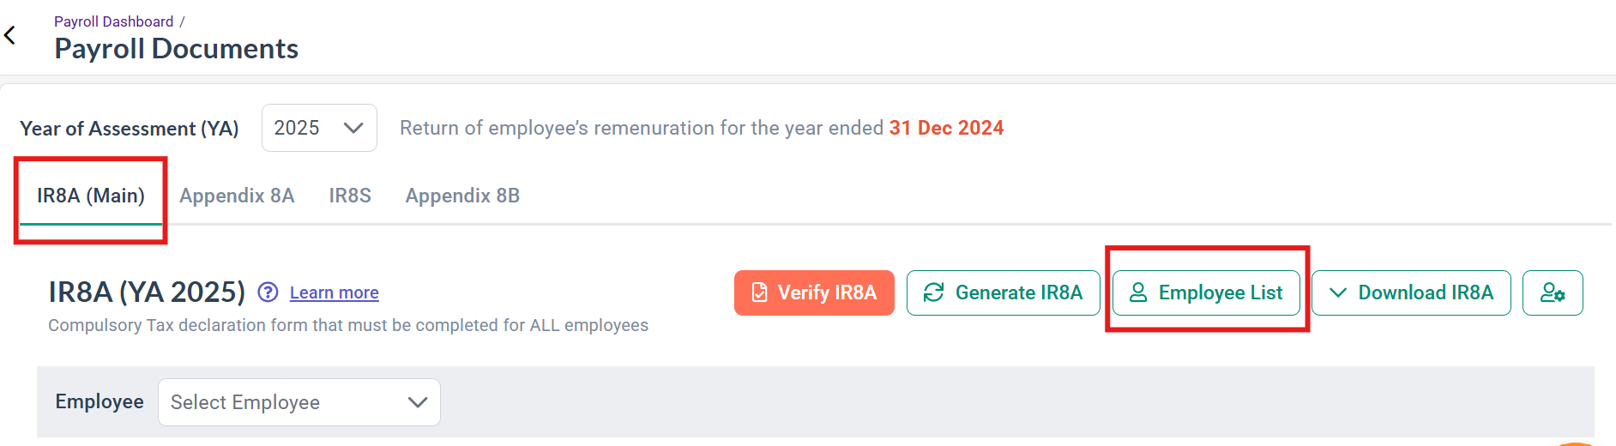Navigate to Payroll Dashboard breadcrumb
This screenshot has height=446, width=1616.
[113, 21]
